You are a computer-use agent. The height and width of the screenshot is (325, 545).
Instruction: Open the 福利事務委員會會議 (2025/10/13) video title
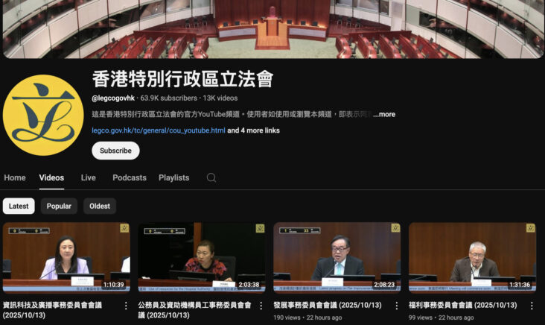462,305
